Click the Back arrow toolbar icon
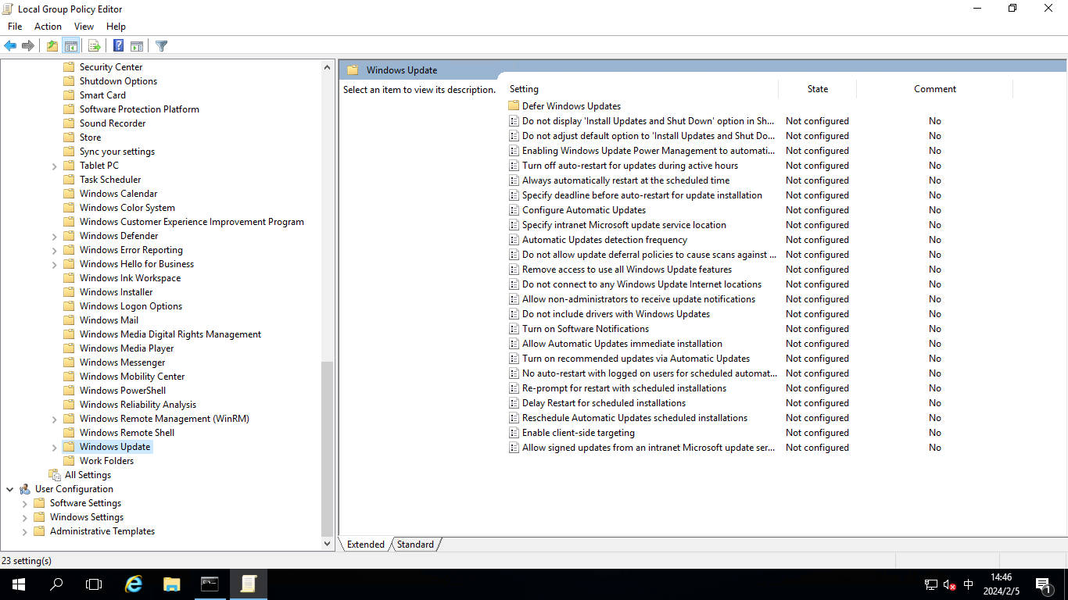 10,46
